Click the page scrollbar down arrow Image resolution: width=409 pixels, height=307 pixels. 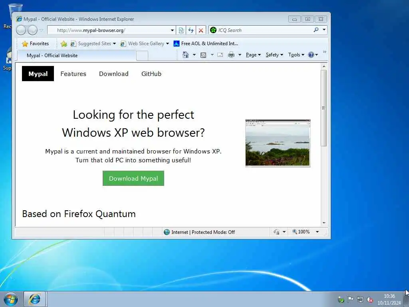324,223
